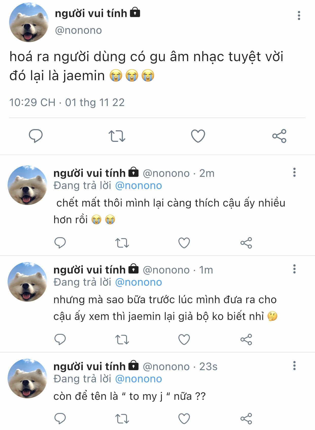Share the main tweet from @nonono
Viewport: 315px width, 430px height.
[279, 136]
